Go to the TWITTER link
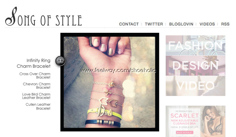236x137 pixels. (x=154, y=24)
